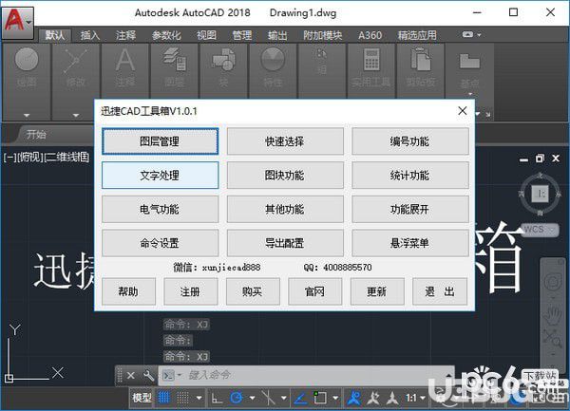The width and height of the screenshot is (570, 411).
Task: Toggle snap mode dotted-grid icon
Action: pos(182,398)
